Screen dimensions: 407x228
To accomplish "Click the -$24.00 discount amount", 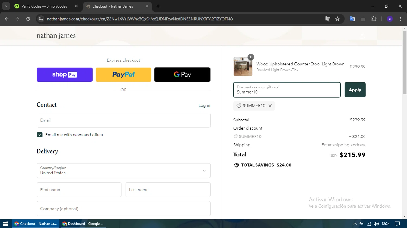I will [x=357, y=137].
